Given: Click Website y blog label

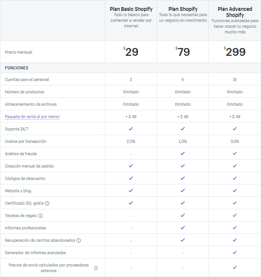Looking at the screenshot, I should [18, 191].
